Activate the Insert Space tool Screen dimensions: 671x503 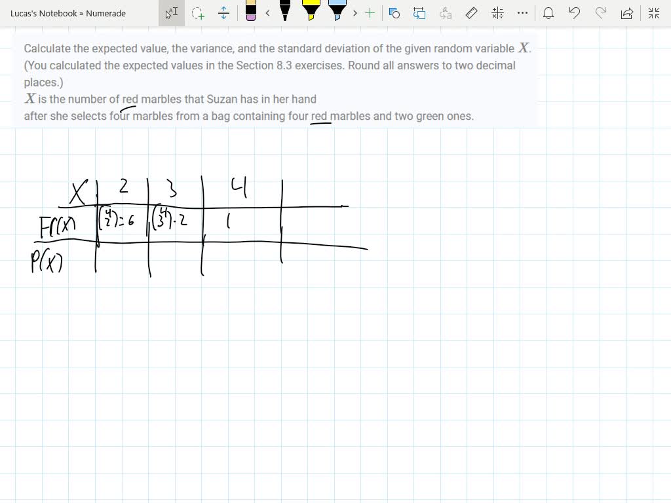224,13
